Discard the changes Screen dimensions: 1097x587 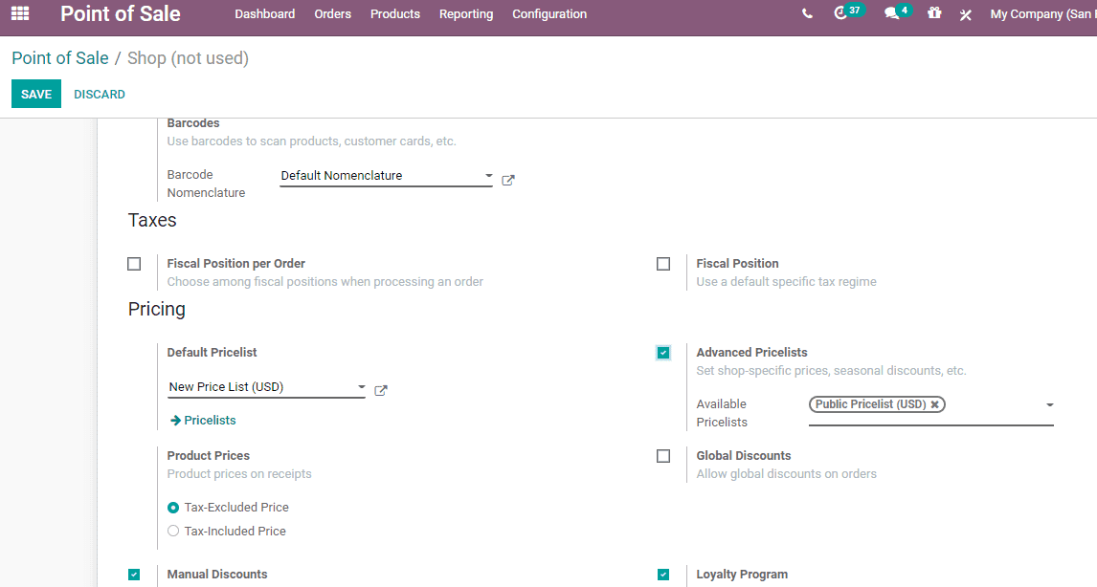click(100, 95)
